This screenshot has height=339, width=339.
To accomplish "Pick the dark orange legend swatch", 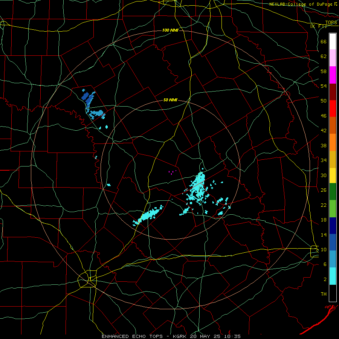I will (333, 125).
